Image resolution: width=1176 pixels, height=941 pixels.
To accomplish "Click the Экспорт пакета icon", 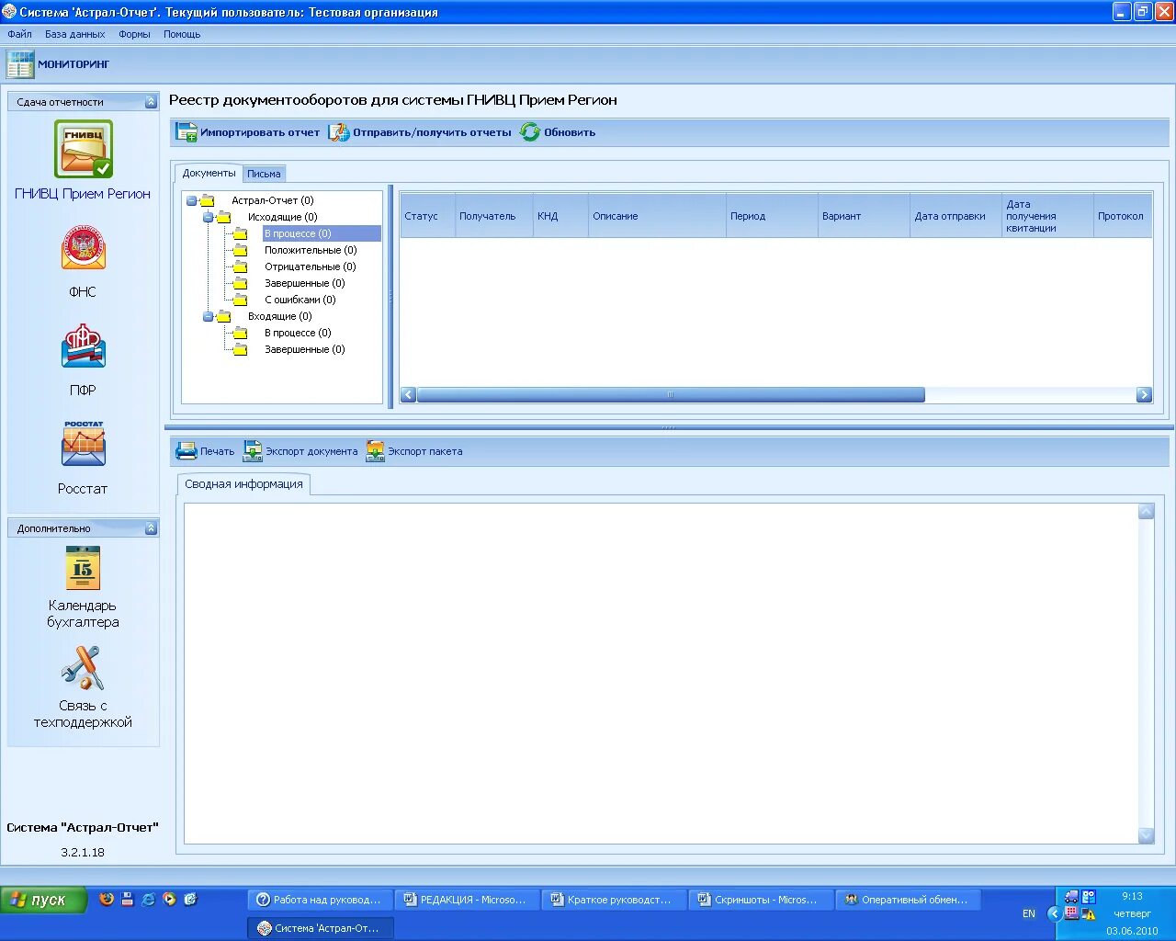I will 375,451.
